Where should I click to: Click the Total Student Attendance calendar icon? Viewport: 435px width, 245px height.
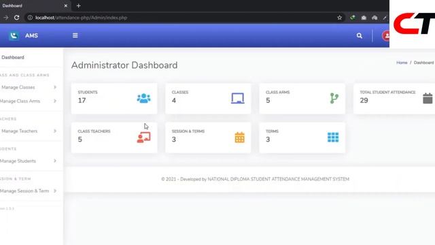[428, 98]
